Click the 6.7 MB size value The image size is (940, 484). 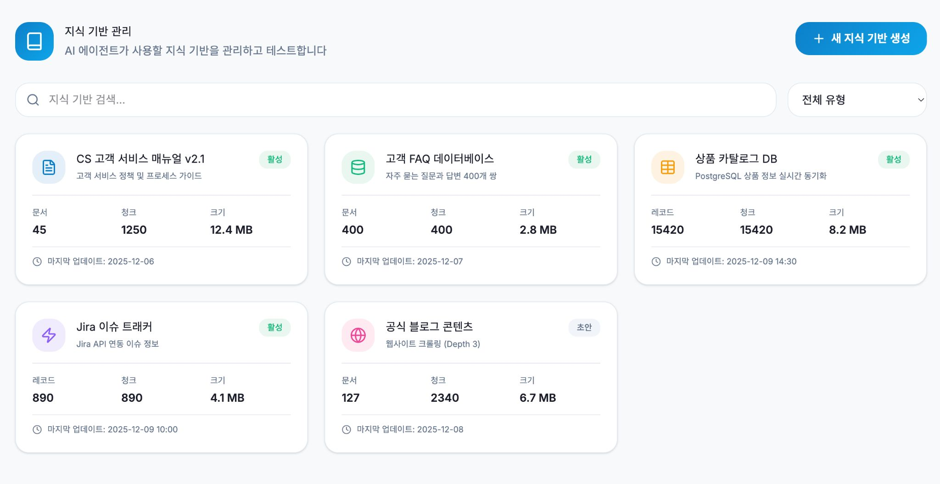click(537, 398)
